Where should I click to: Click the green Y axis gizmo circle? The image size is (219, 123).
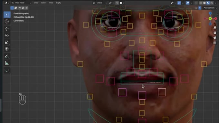coord(210,19)
